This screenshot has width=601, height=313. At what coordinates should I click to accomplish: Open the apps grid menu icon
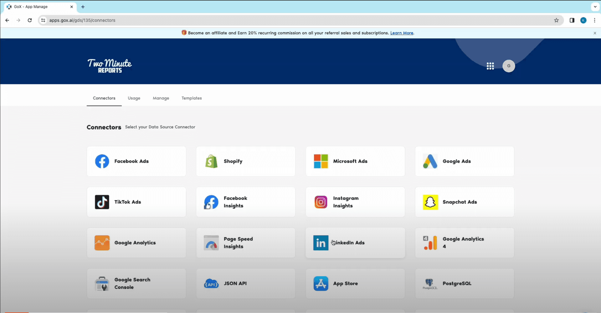[x=490, y=66]
